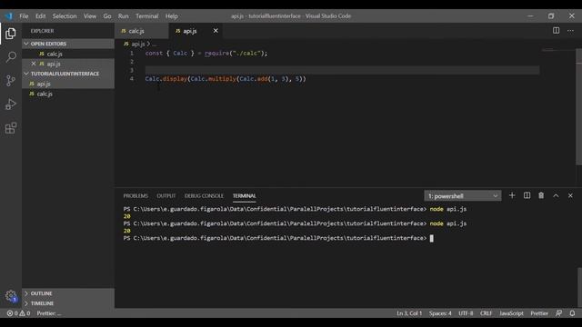Change language mode via JavaScript
This screenshot has width=582, height=327.
coord(511,313)
